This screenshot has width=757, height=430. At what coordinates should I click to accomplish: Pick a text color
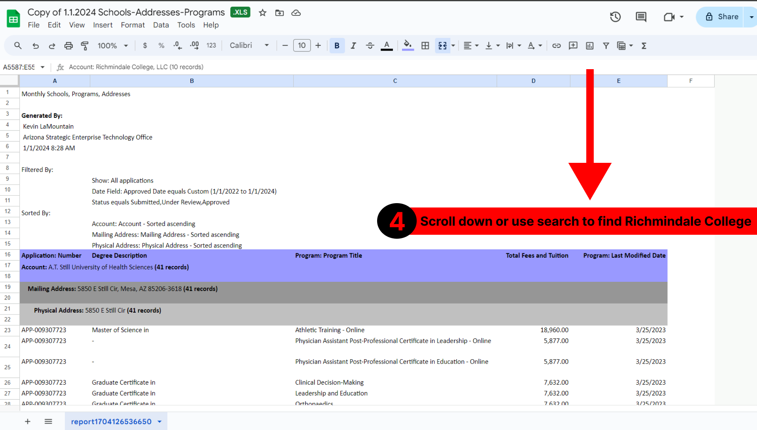387,45
